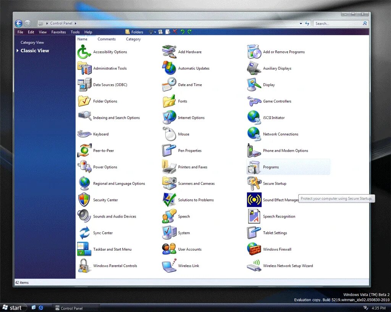Click the red X delete toolbar icon
This screenshot has width=391, height=312.
175,32
